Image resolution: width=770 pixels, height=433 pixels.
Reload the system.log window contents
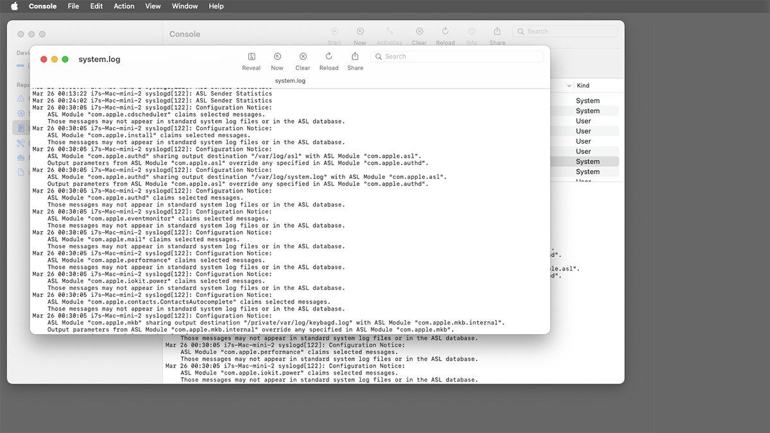click(329, 56)
